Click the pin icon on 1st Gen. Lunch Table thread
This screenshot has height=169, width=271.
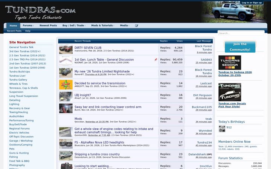click(156, 59)
